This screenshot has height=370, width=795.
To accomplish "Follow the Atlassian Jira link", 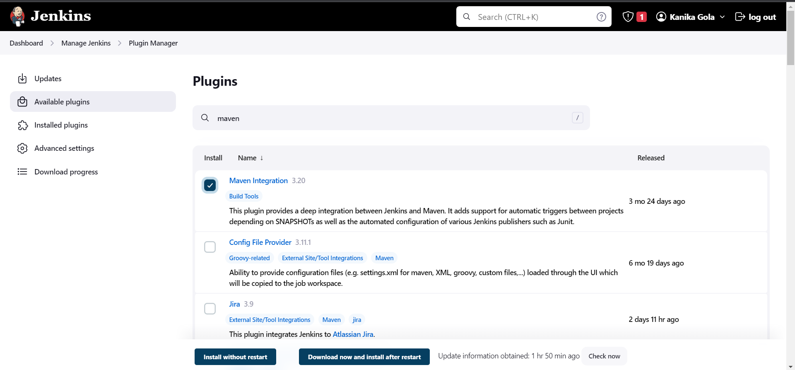I will [x=353, y=334].
